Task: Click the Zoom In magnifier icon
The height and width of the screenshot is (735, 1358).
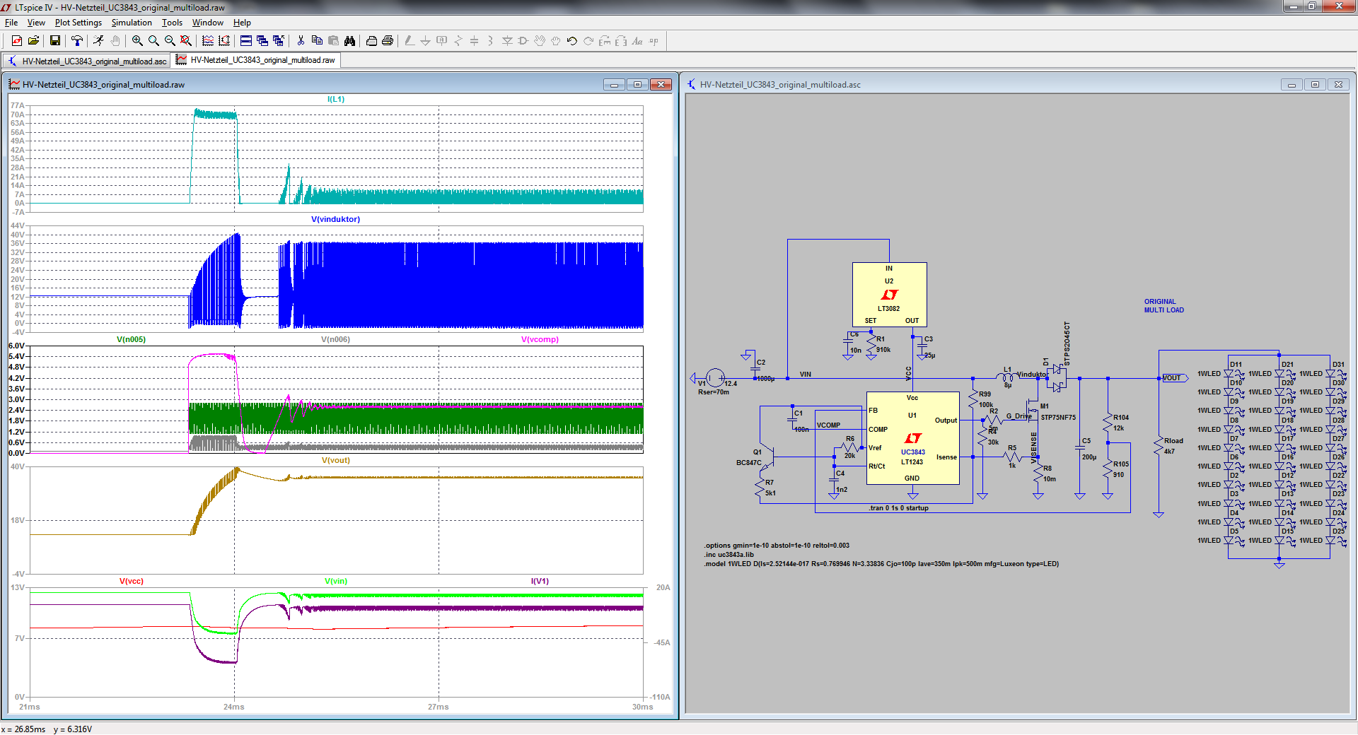Action: coord(137,41)
